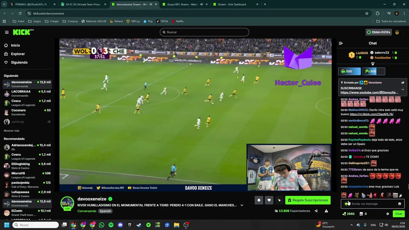
Task: Bookmark this page with star icon
Action: click(367, 13)
